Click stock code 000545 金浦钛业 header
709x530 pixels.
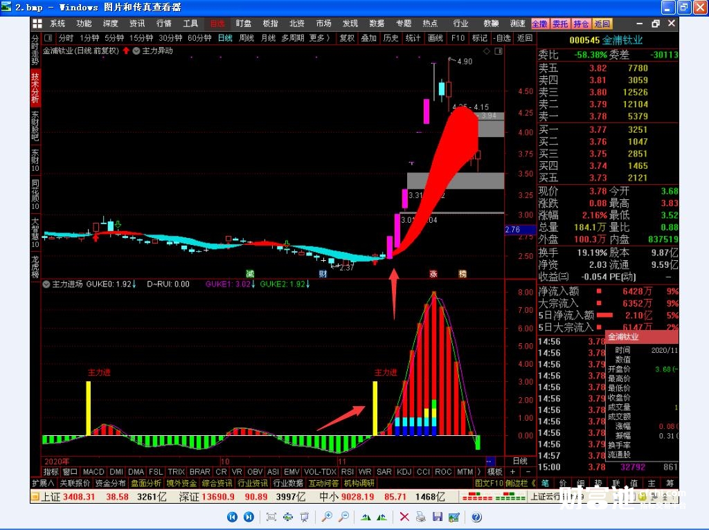point(606,40)
